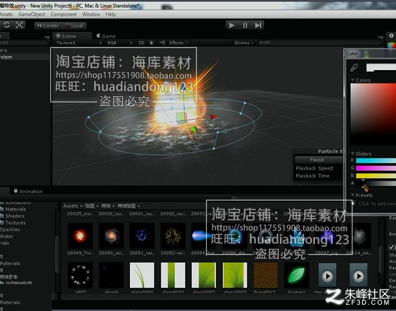Adjust the R color slider
This screenshot has height=311, width=396.
376,161
